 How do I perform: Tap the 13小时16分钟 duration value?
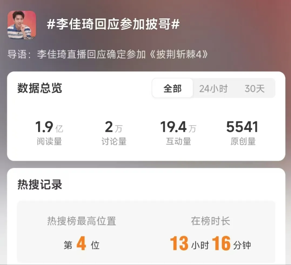[210, 243]
